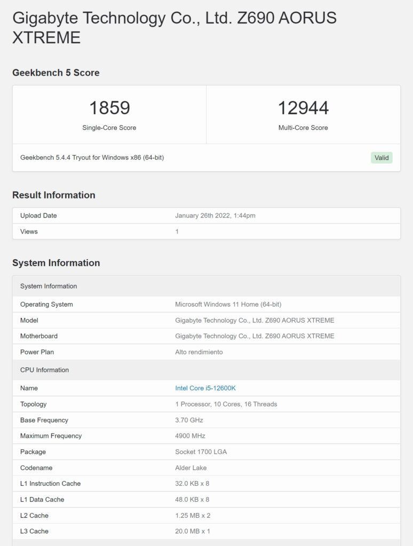Click the Upload Date row label
Screen dimensions: 413x546
pyautogui.click(x=38, y=215)
